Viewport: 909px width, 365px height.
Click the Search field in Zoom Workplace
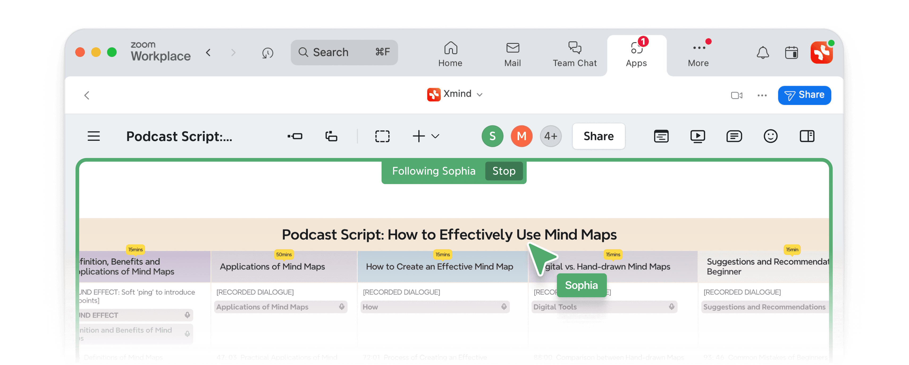click(344, 52)
